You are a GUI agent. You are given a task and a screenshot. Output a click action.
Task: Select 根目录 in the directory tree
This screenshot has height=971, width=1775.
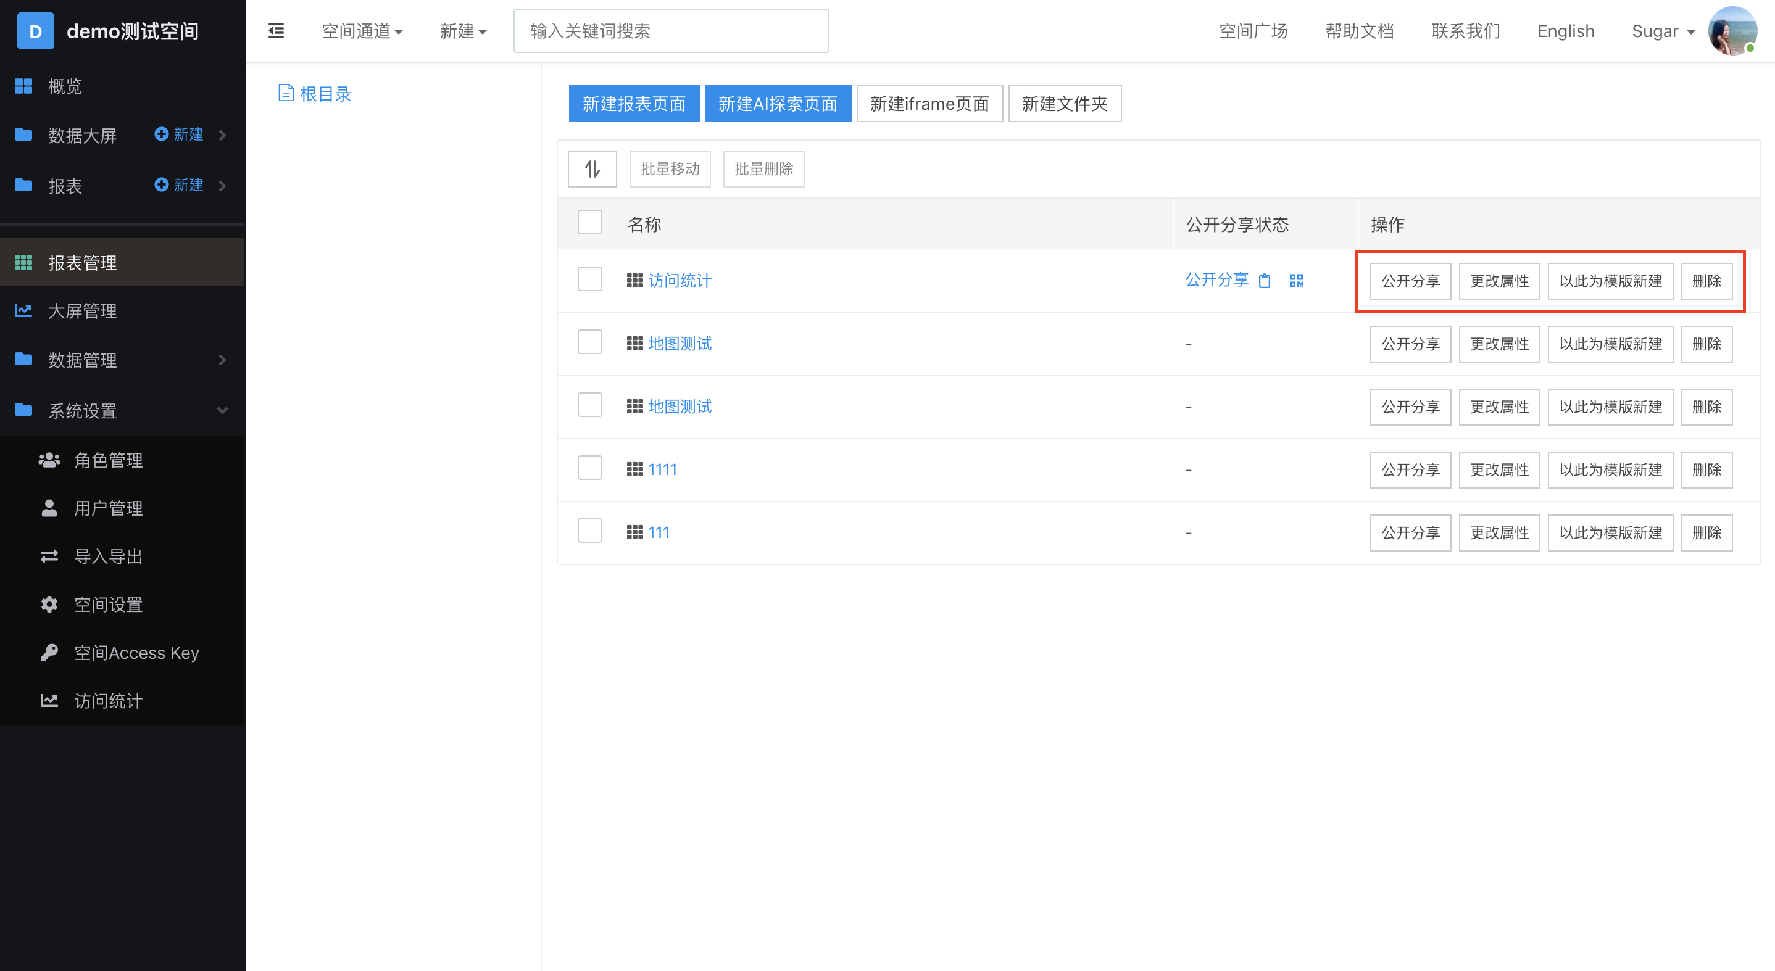point(325,94)
